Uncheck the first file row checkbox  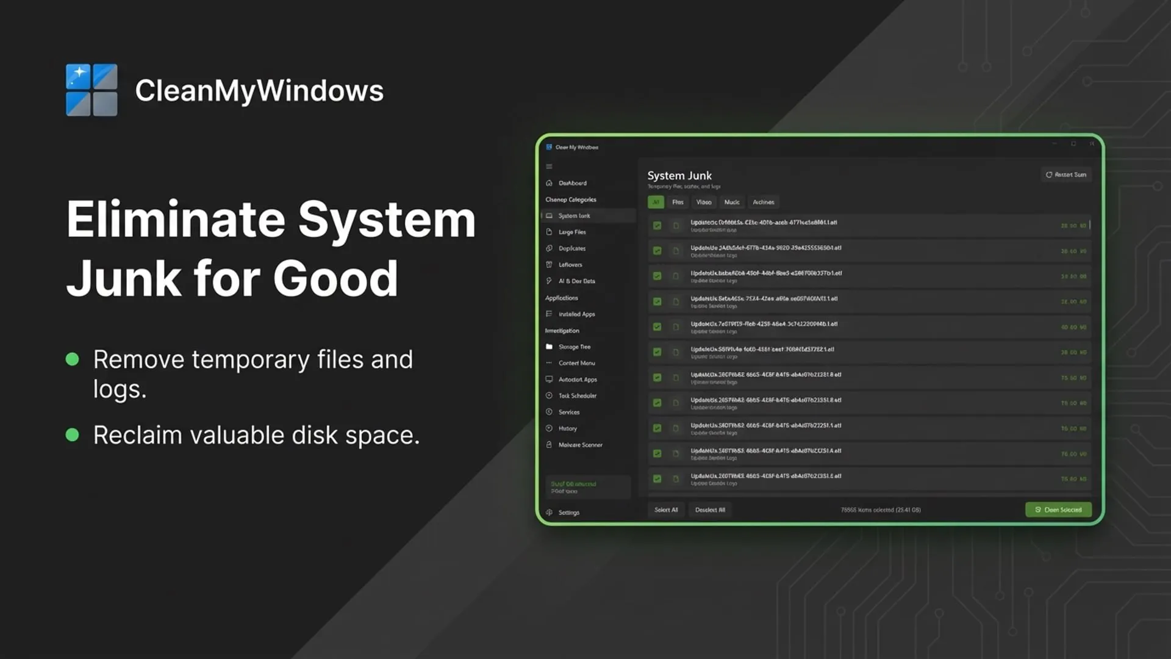click(657, 226)
